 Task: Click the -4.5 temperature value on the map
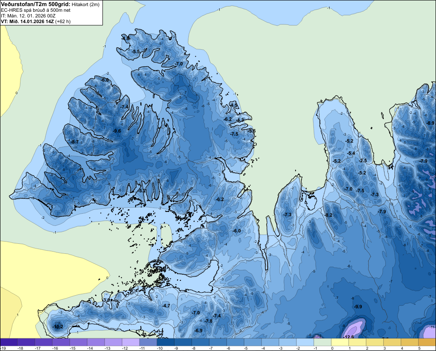click(234, 105)
